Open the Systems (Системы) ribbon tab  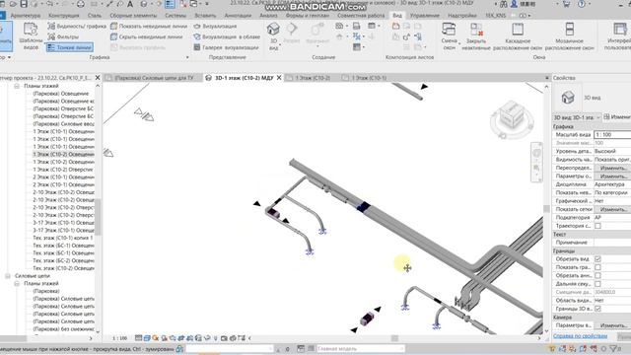(175, 16)
